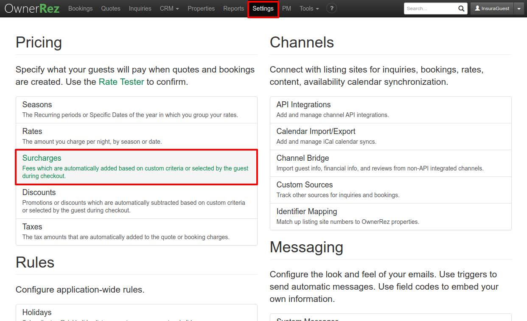Open the Bookings menu item
The image size is (527, 321).
tap(80, 8)
